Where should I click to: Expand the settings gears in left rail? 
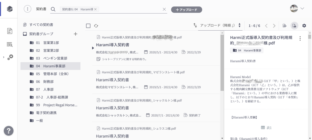tap(10, 57)
